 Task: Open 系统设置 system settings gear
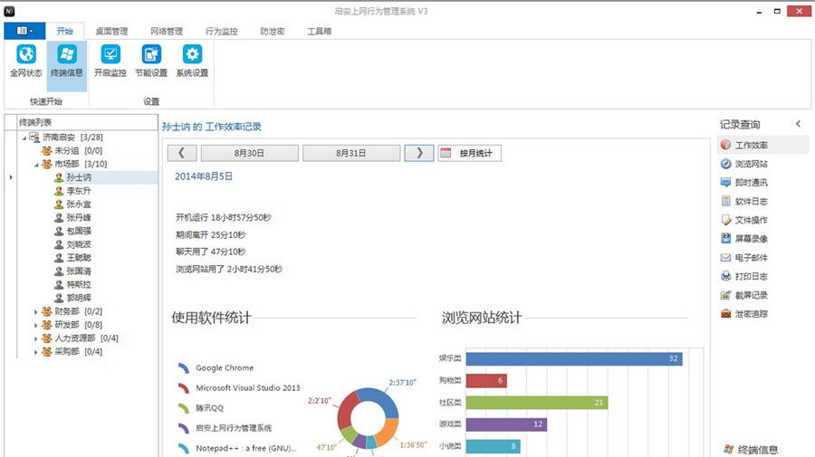click(x=192, y=61)
